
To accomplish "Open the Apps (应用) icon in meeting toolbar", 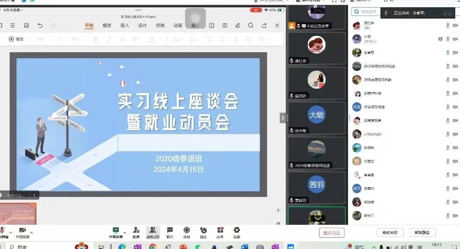I will [220, 230].
